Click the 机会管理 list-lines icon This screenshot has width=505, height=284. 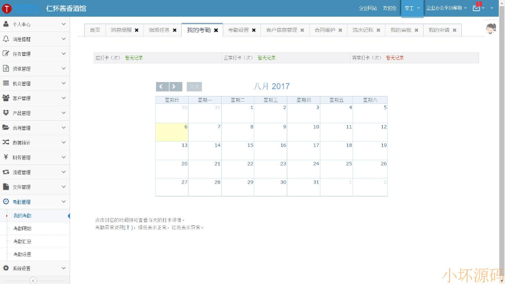tap(6, 83)
